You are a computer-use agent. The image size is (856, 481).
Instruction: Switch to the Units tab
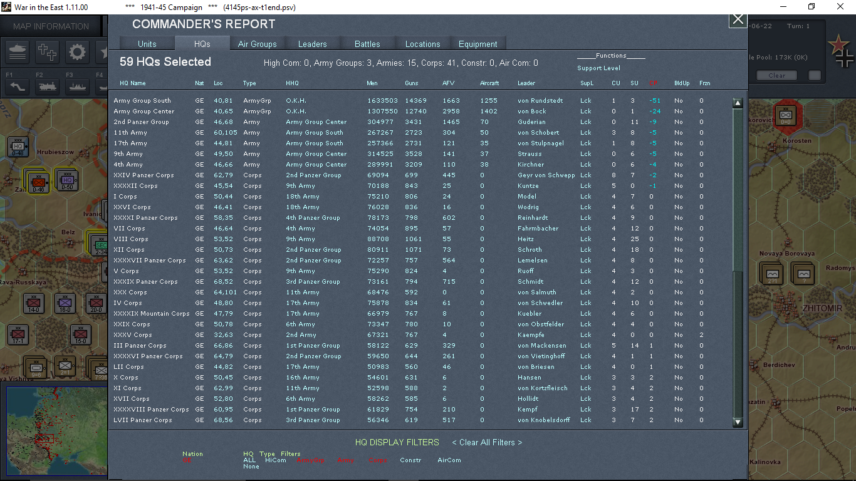click(147, 44)
